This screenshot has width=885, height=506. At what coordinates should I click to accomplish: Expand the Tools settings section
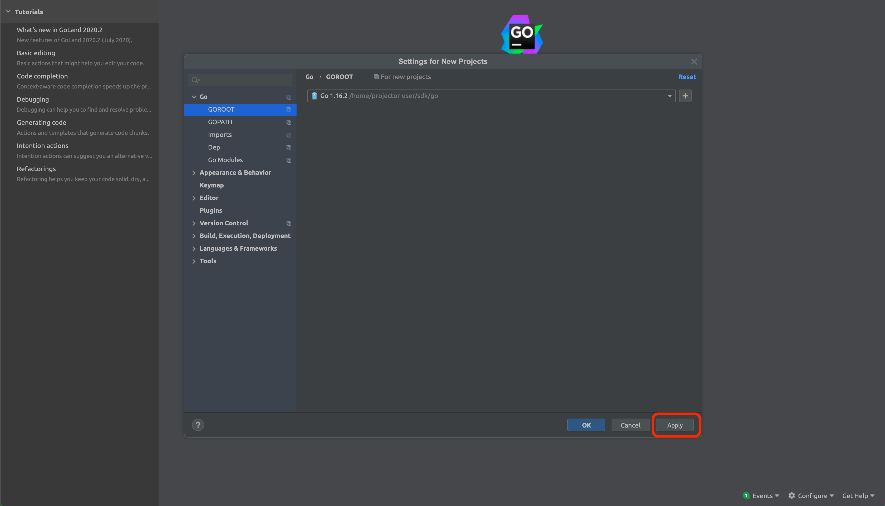tap(194, 261)
